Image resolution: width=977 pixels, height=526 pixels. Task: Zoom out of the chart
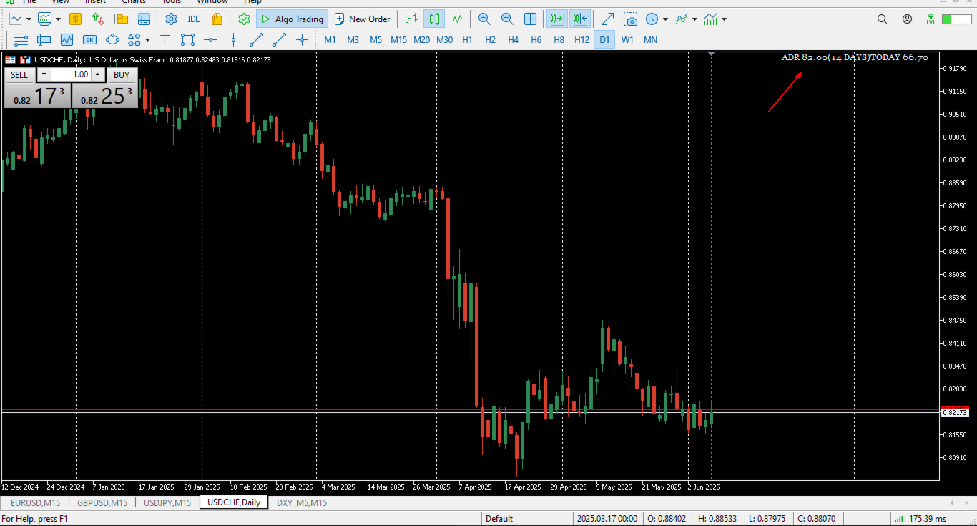507,19
